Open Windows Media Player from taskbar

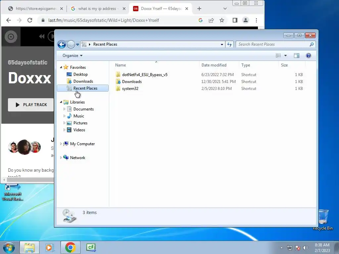tap(49, 247)
